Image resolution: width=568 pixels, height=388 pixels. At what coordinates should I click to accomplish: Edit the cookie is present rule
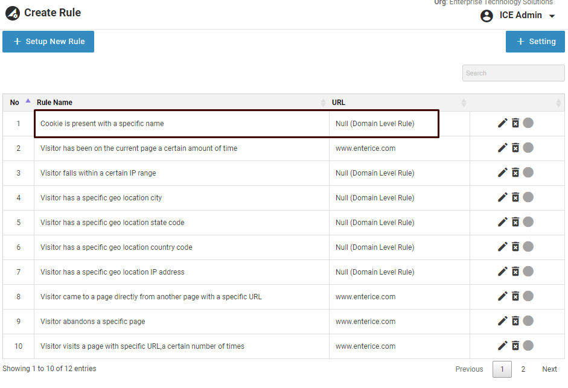tap(502, 123)
